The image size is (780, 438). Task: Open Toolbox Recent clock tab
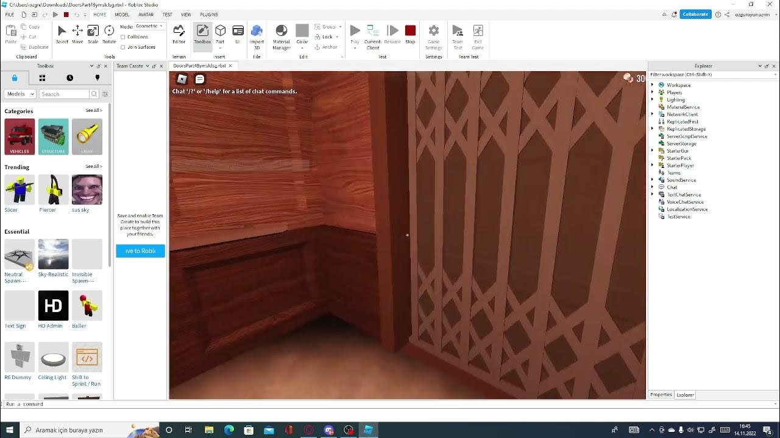(69, 78)
